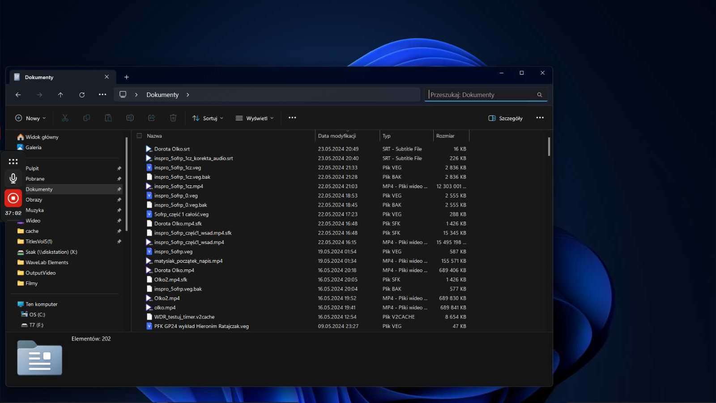Open the Sortuj dropdown
Viewport: 716px width, 403px height.
(x=208, y=118)
